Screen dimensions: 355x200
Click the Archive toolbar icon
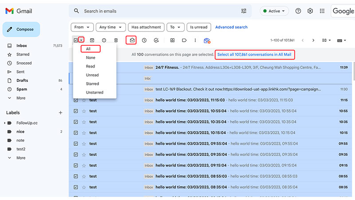click(92, 40)
